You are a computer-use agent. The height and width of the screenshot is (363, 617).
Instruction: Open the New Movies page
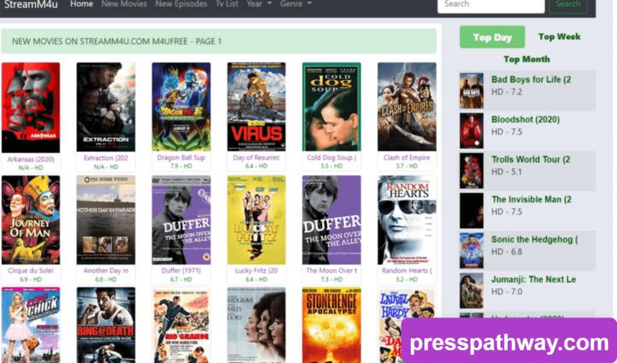(x=124, y=4)
